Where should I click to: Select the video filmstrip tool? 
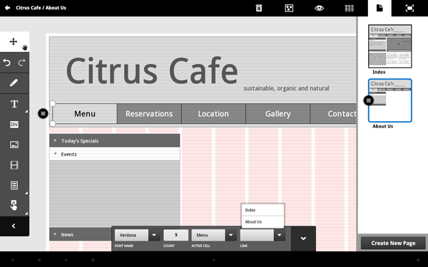tap(14, 165)
